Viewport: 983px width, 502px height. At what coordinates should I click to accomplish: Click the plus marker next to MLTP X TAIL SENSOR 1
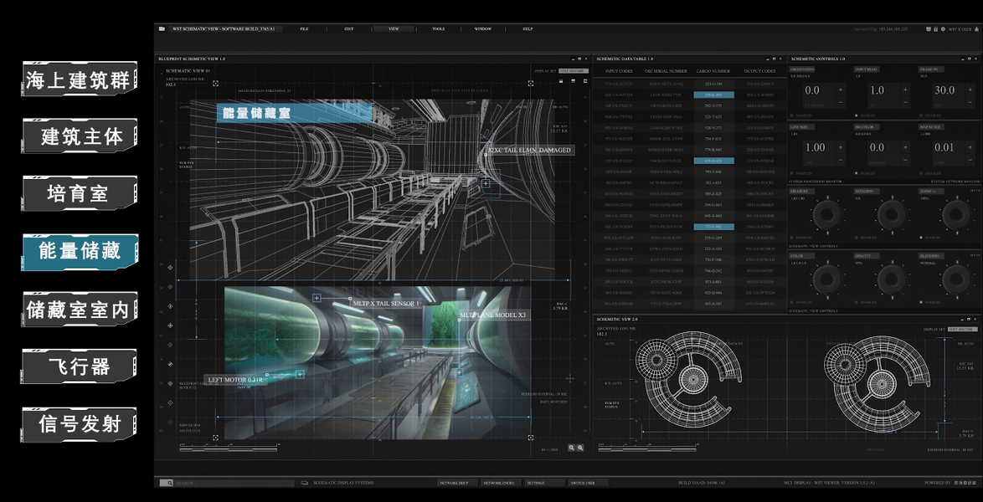[x=317, y=298]
